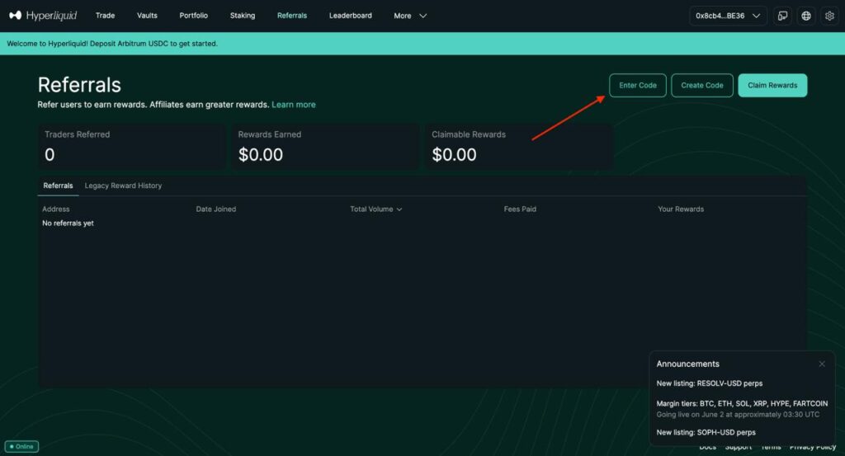Navigate to Staking
Image resolution: width=845 pixels, height=456 pixels.
click(x=243, y=16)
